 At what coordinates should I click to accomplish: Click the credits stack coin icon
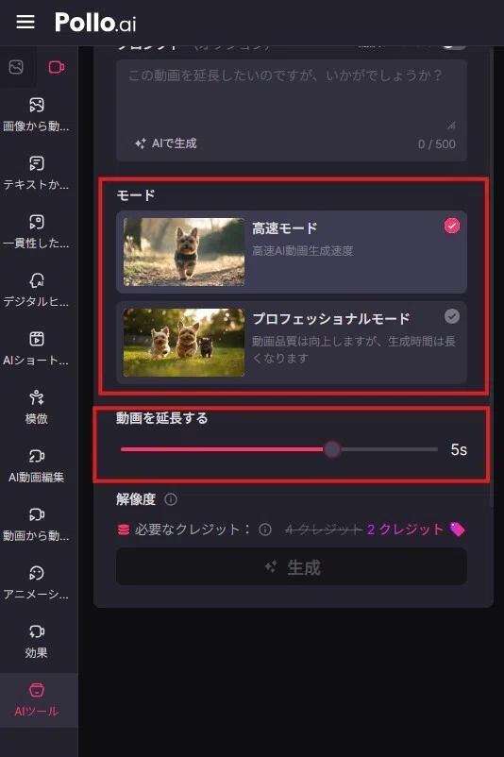(124, 530)
